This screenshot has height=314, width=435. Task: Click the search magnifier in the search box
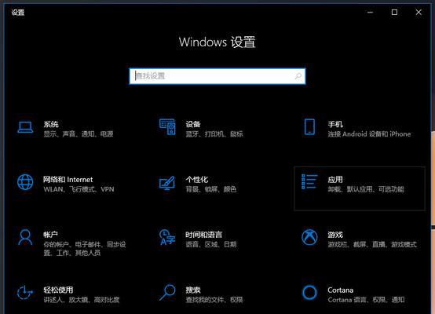[x=298, y=75]
